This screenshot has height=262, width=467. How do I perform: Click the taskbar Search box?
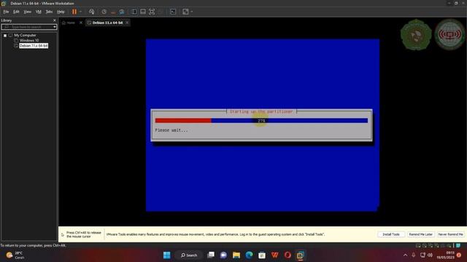point(189,255)
